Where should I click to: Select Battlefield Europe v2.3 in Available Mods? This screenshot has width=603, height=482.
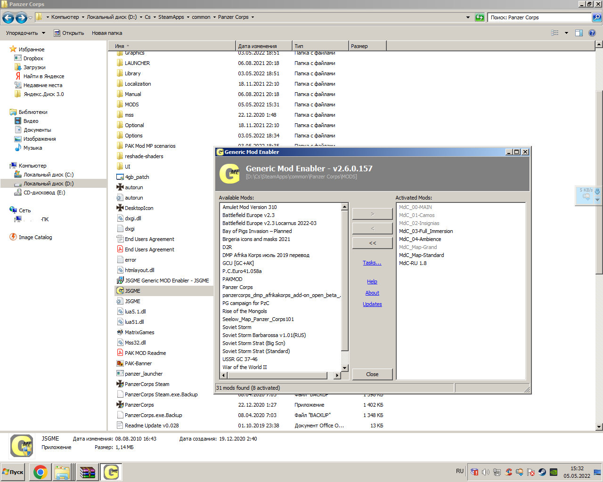248,215
